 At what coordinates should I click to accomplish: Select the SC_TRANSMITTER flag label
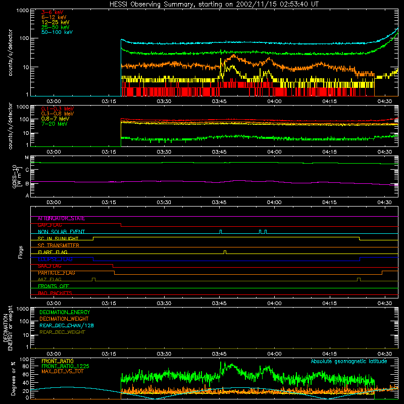click(x=59, y=245)
